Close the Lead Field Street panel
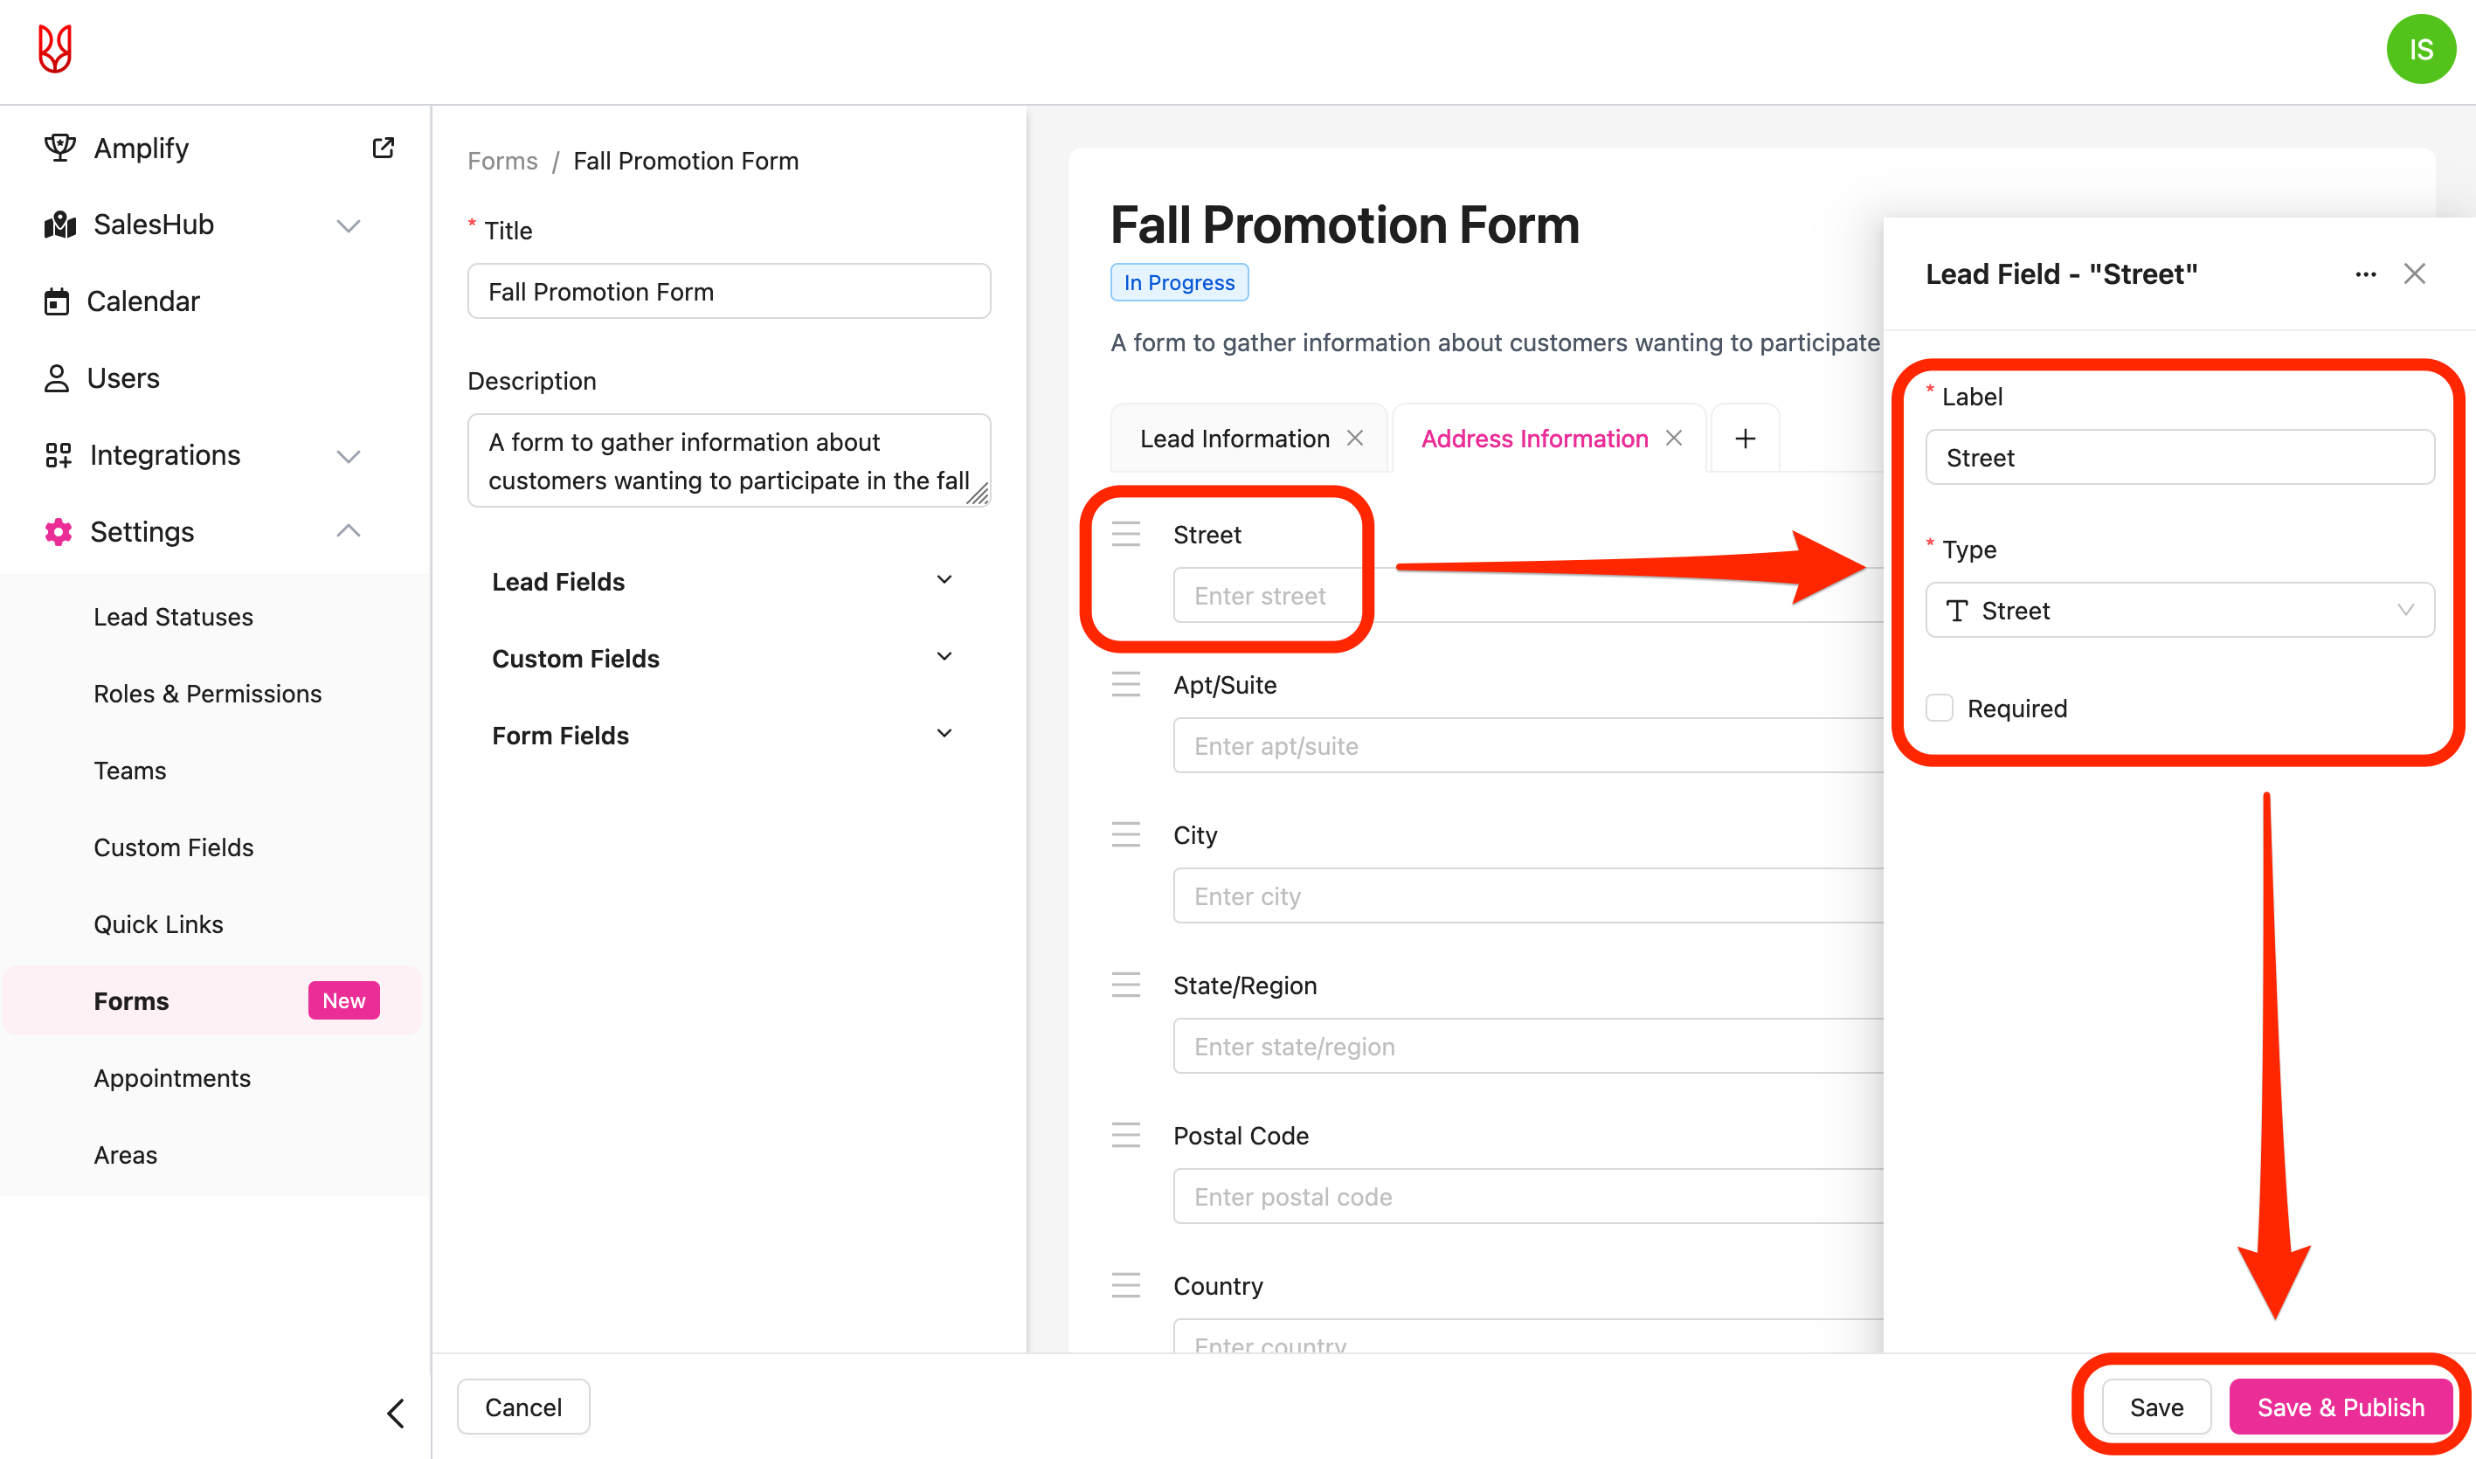Screen dimensions: 2476x1459 coord(2414,274)
